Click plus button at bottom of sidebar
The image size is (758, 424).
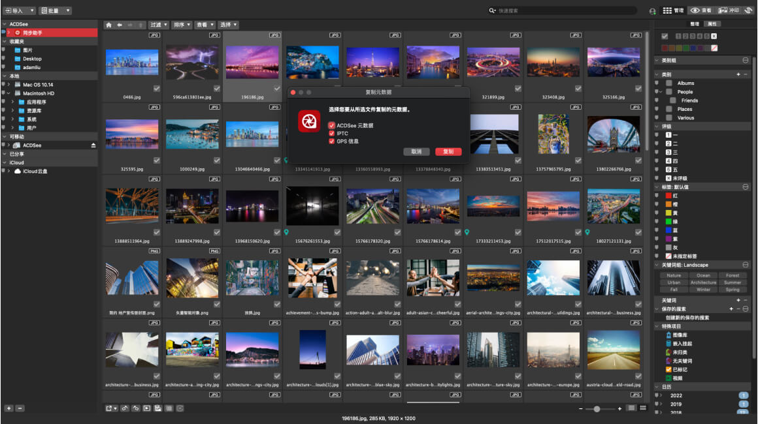point(8,408)
